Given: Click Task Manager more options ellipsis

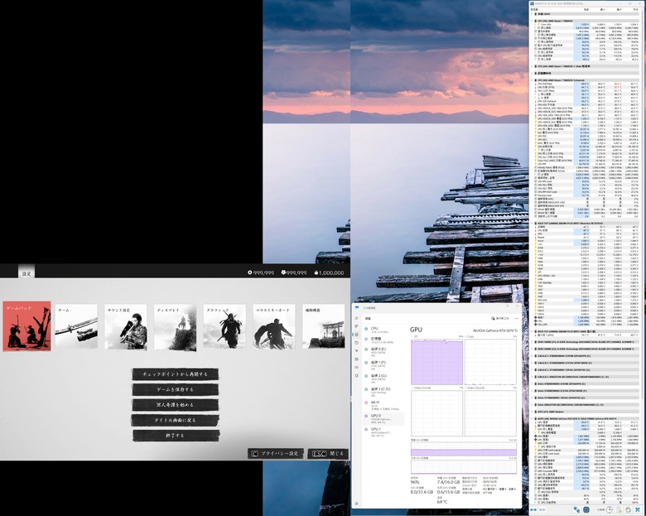Looking at the screenshot, I should pos(517,319).
